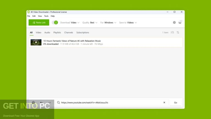Screen dimensions: 211x119
Task: Expand the Quality Best dropdown
Action: (x=90, y=23)
